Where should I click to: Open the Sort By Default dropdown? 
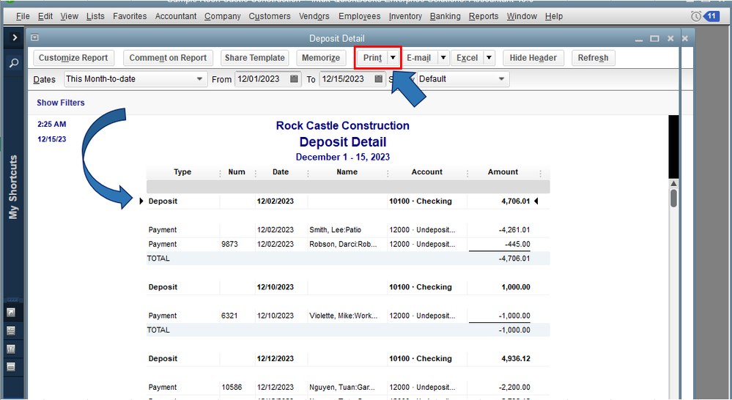(x=501, y=79)
